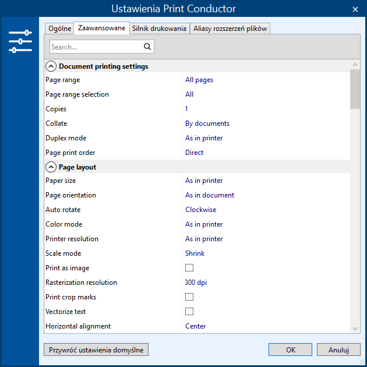Click Przywróć ustawienia domyślne button

96,350
